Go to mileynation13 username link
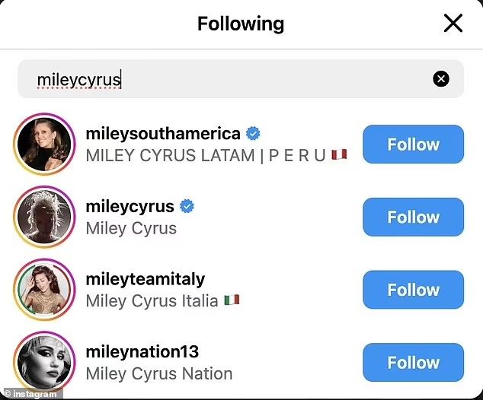 pyautogui.click(x=142, y=351)
